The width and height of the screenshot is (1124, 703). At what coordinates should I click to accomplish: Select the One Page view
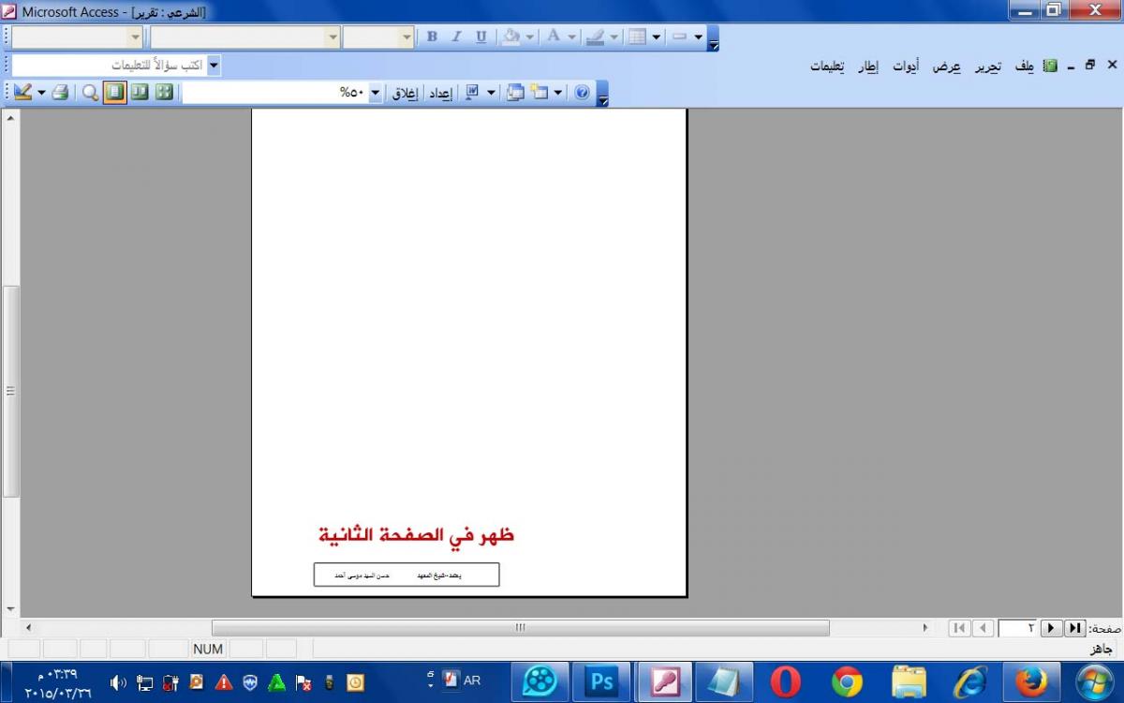pos(115,93)
